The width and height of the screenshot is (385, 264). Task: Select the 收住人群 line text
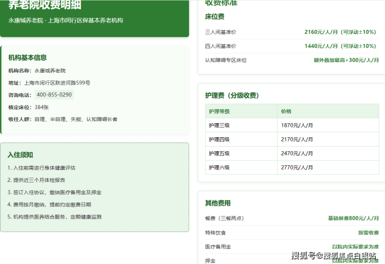pos(63,119)
